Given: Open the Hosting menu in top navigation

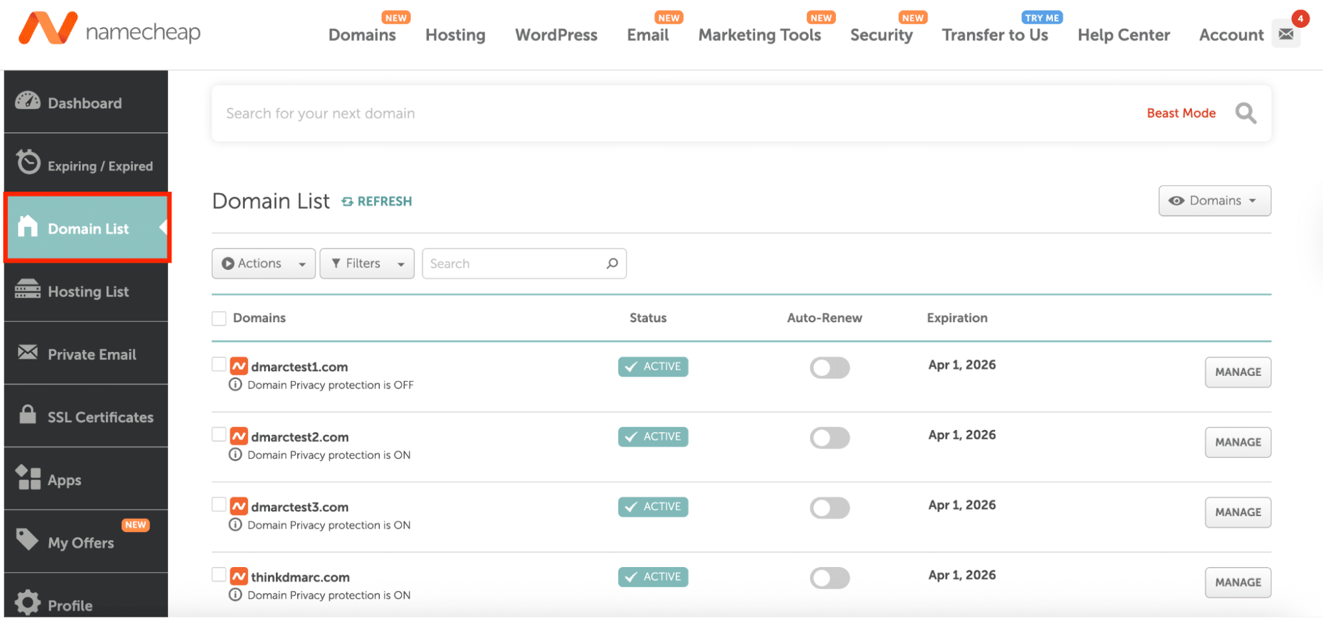Looking at the screenshot, I should point(455,35).
